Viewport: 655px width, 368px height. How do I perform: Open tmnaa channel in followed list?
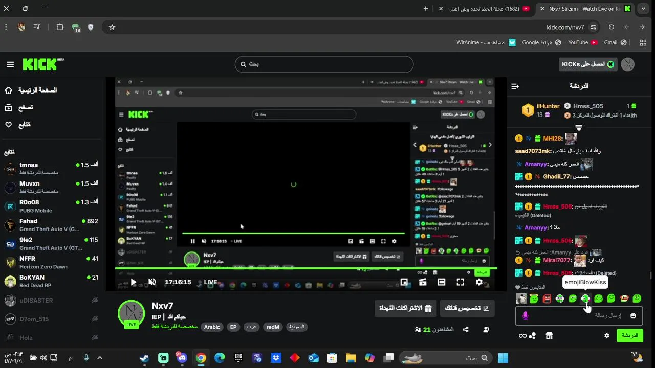(x=51, y=168)
